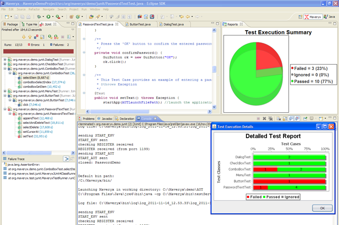Click editor vertical scrollbar down arrow
The height and width of the screenshot is (225, 339).
(x=214, y=107)
